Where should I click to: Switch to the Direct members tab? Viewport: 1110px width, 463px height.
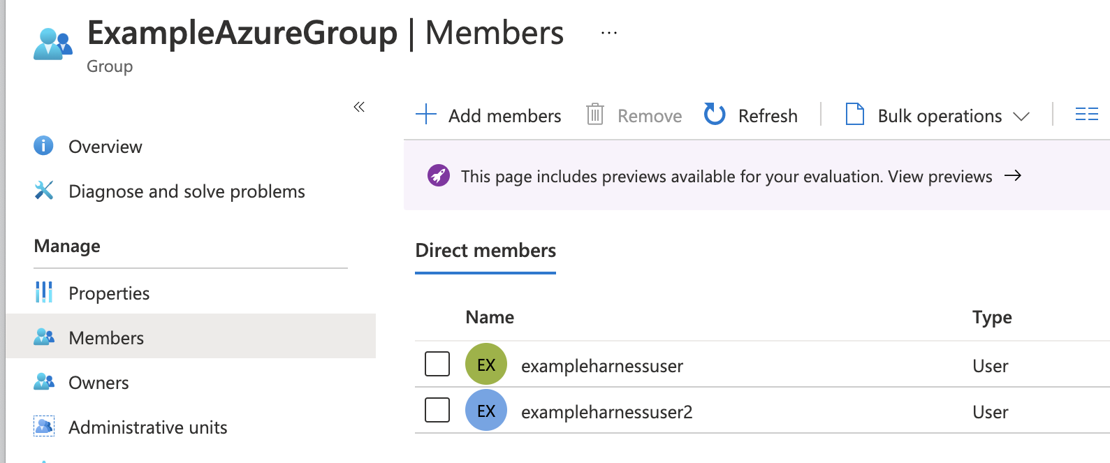(x=485, y=251)
